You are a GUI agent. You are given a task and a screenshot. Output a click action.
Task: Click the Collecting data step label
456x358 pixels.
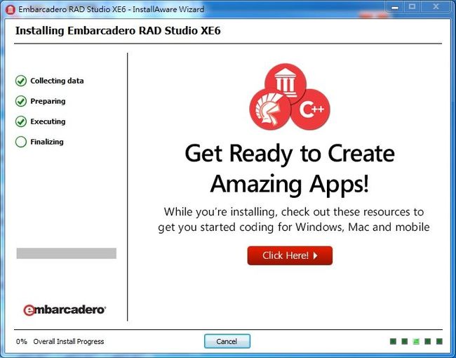57,81
